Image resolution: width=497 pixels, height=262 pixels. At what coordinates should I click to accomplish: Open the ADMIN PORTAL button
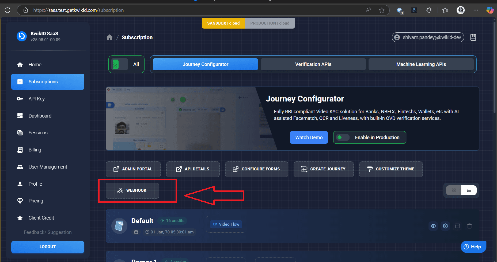click(x=133, y=169)
